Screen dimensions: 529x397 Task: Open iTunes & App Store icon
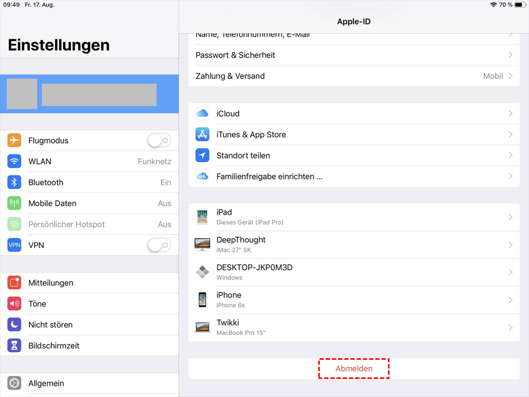coord(202,134)
